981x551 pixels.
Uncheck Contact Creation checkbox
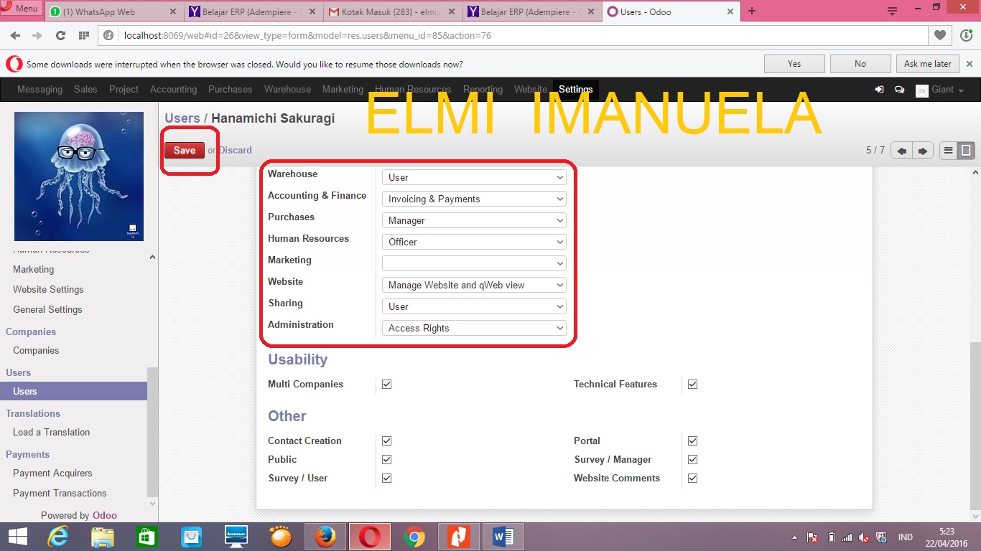(x=386, y=441)
